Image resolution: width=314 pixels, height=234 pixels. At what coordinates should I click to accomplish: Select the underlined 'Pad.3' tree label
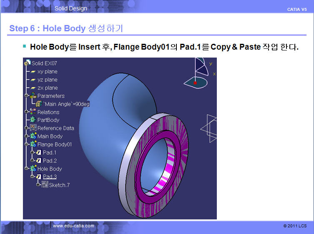(50, 177)
